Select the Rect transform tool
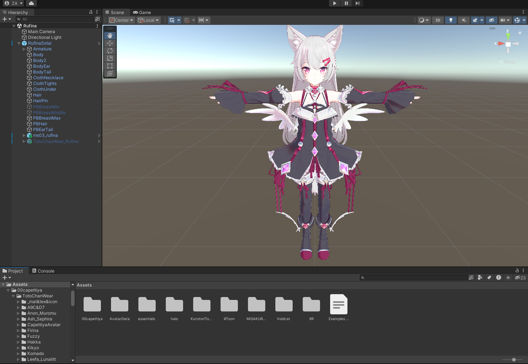The image size is (528, 364). pyautogui.click(x=110, y=66)
